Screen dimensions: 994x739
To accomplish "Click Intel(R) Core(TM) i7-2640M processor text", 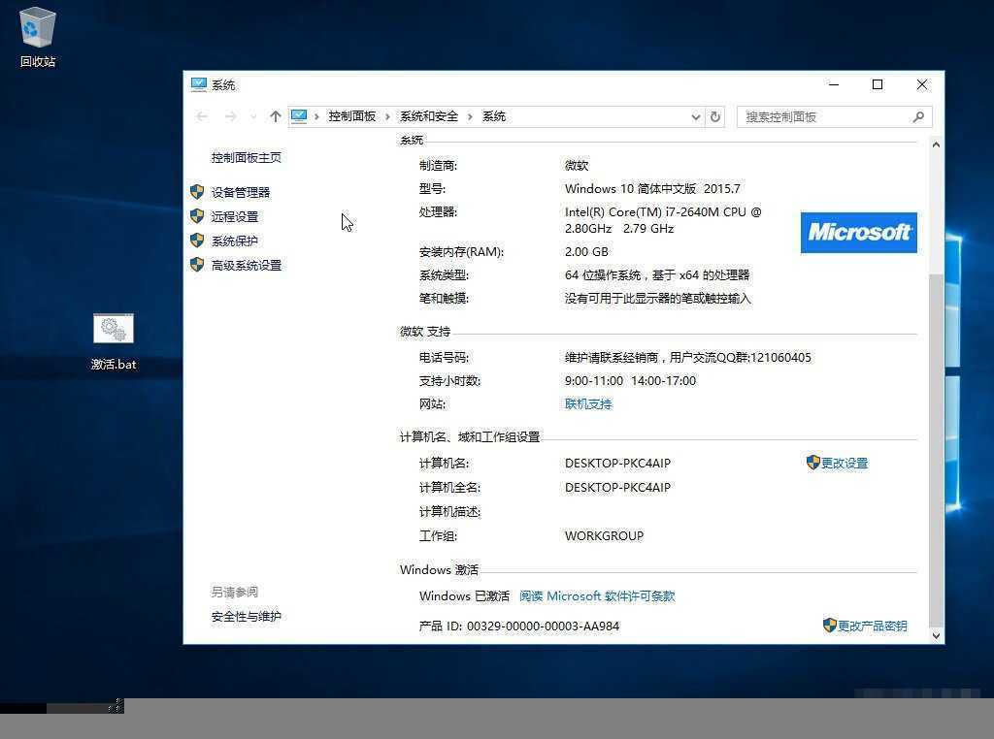I will [663, 220].
